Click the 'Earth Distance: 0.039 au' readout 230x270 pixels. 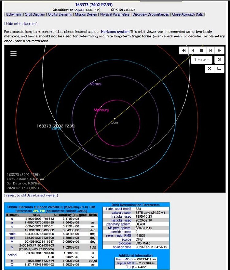click(x=25, y=179)
